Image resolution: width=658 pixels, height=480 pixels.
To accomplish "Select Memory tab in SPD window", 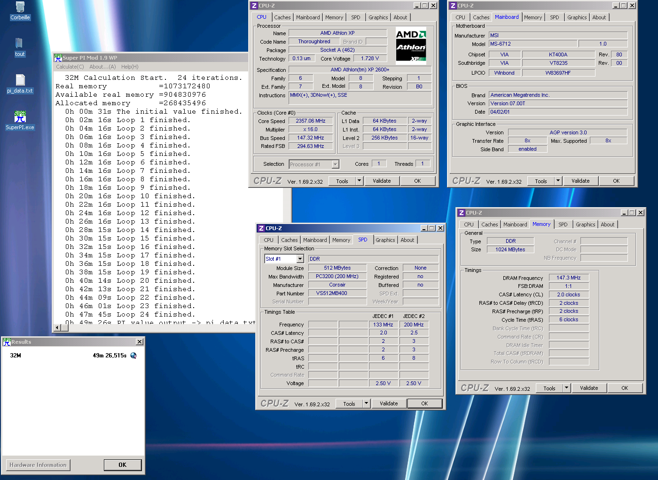I will pyautogui.click(x=341, y=240).
